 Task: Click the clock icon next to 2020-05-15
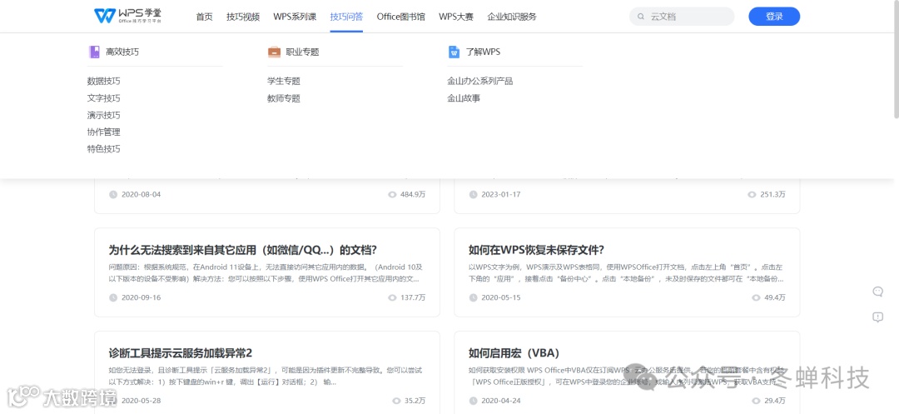tap(473, 297)
